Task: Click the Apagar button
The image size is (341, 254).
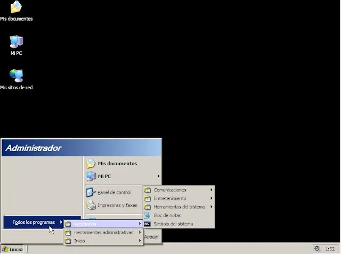Action: [151, 237]
